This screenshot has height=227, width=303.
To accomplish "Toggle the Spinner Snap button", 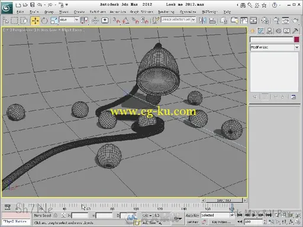I will 145,21.
